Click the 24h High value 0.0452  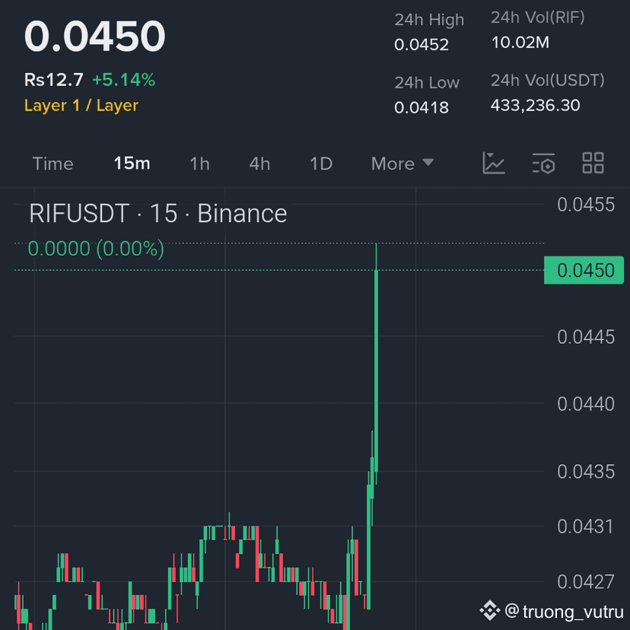click(422, 45)
